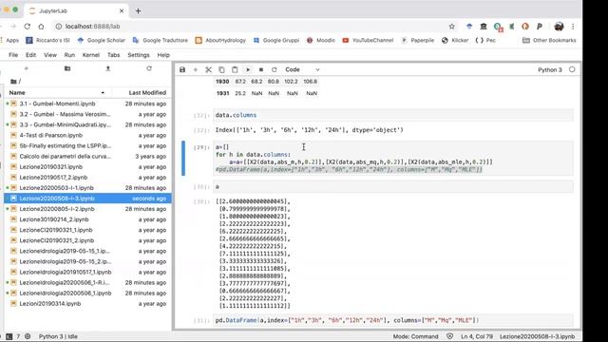
Task: Open the user profile avatar
Action: pyautogui.click(x=559, y=27)
